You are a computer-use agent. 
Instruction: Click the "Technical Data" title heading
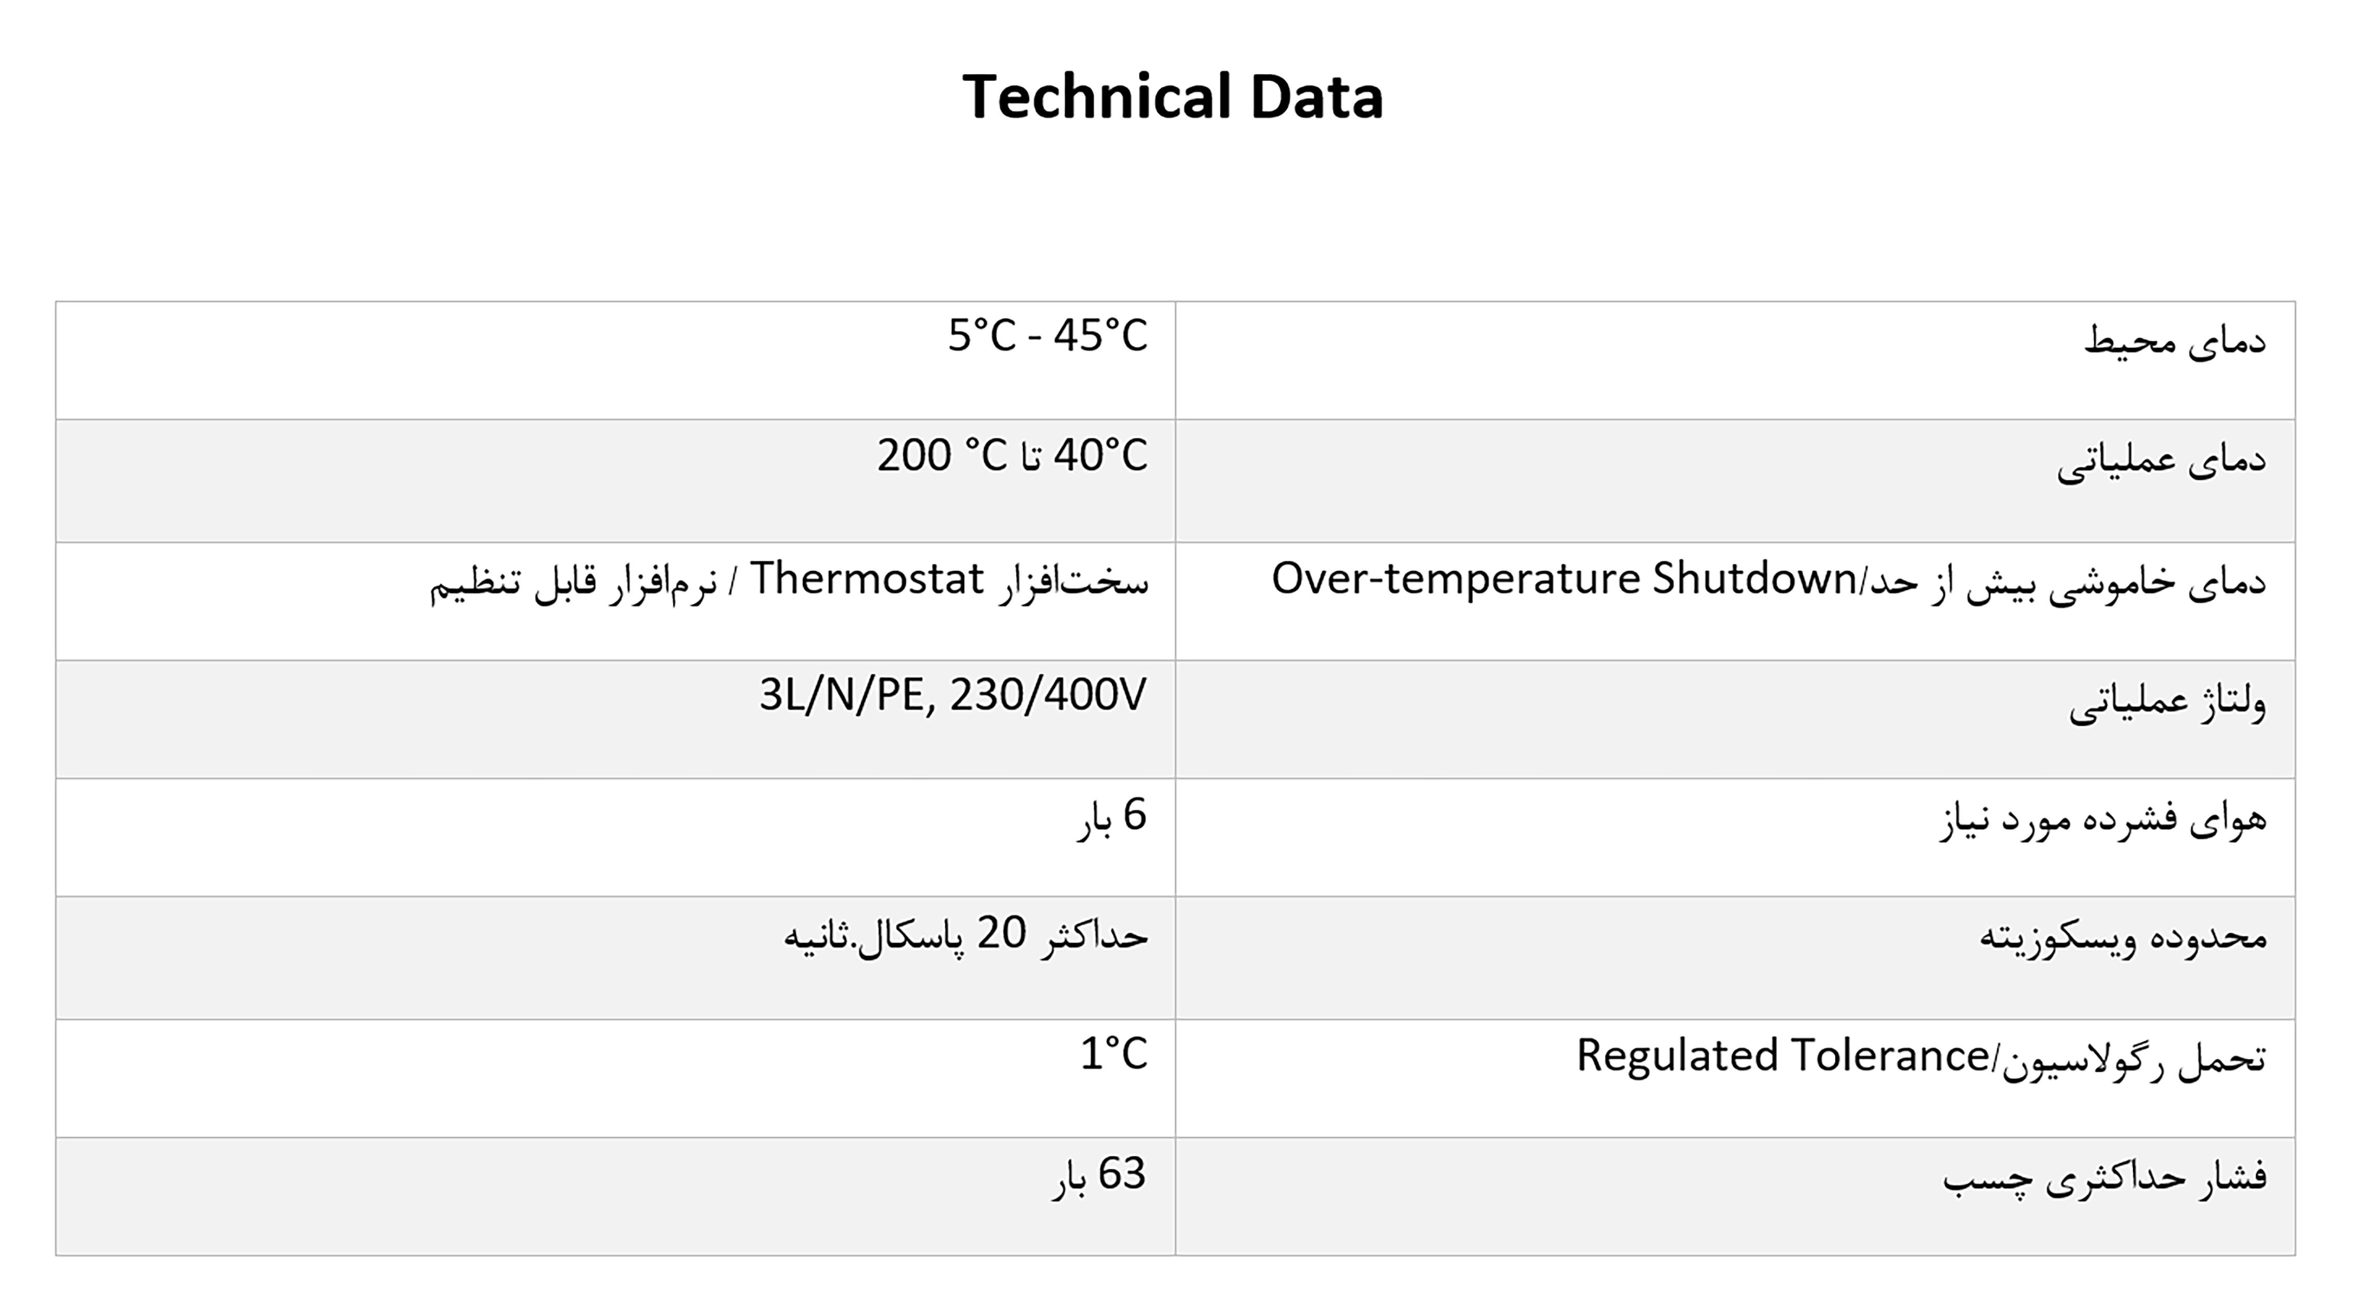click(x=1173, y=97)
